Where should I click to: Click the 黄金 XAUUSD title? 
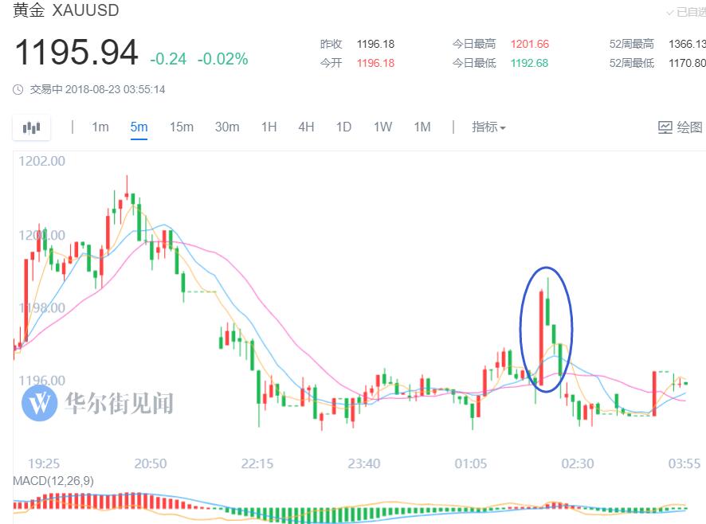(67, 11)
